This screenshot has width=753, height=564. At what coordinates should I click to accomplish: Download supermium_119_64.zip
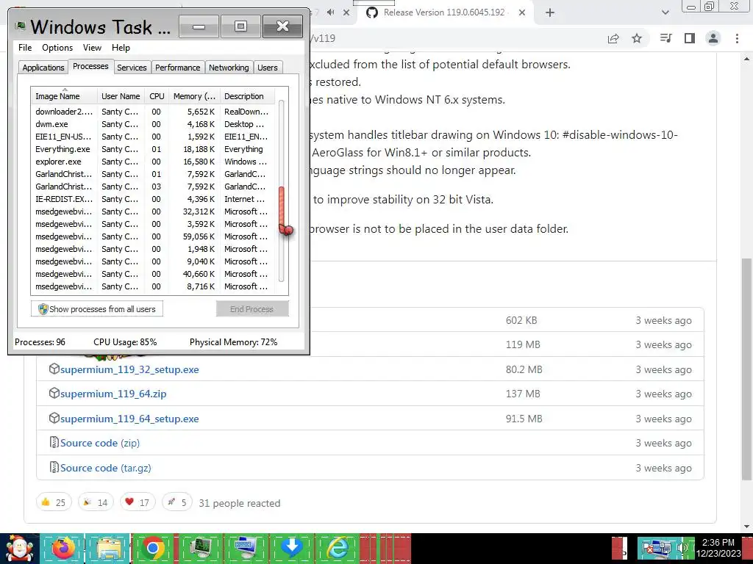tap(113, 394)
